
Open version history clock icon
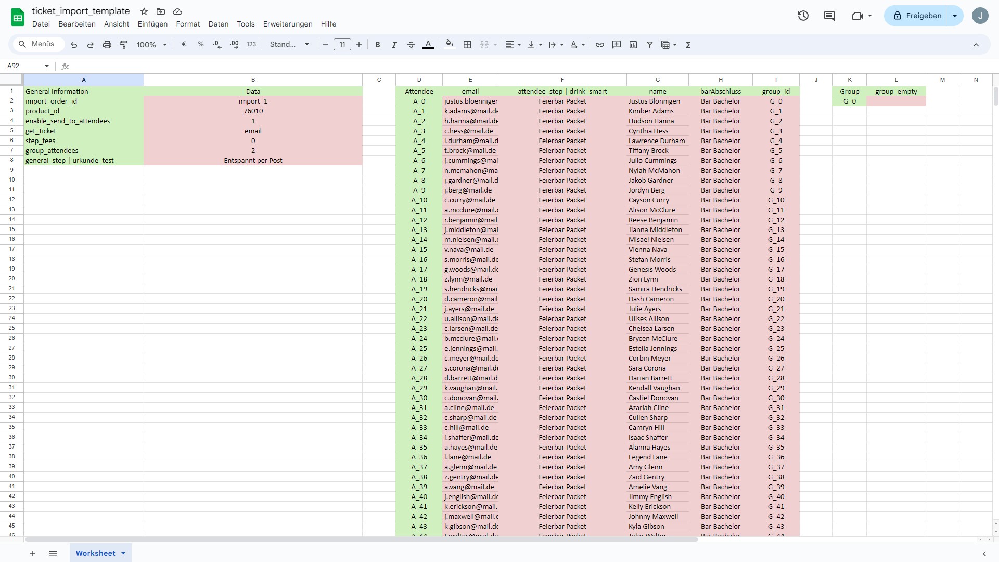[803, 16]
